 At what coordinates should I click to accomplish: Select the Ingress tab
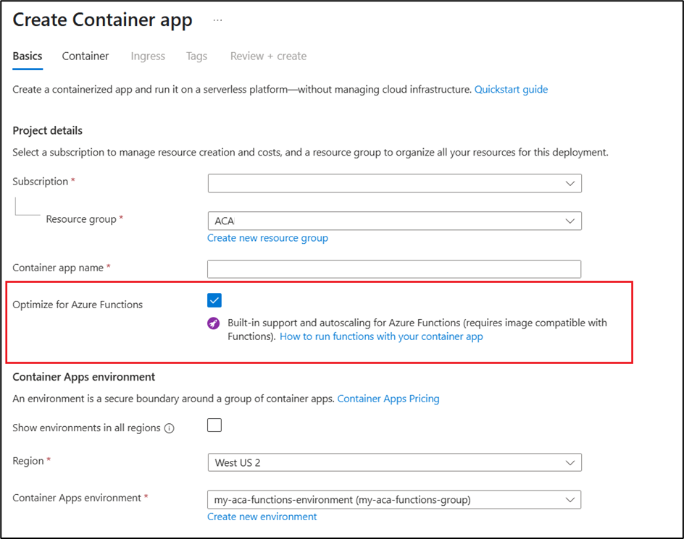coord(148,56)
